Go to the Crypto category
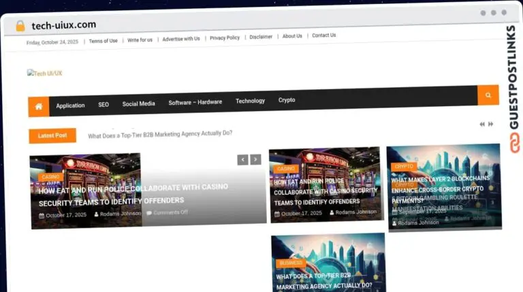Screen dimensions: 523x292 click(x=287, y=100)
